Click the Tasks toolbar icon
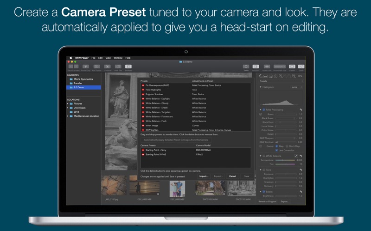371x231 pixels. click(246, 67)
